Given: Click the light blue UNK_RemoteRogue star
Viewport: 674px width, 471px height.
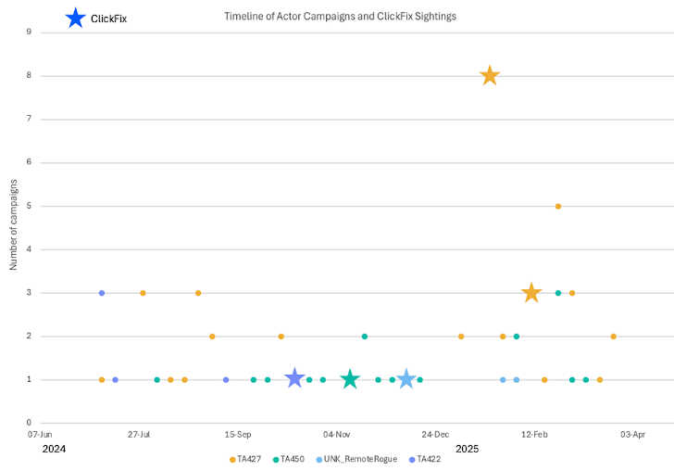Looking at the screenshot, I should 406,379.
